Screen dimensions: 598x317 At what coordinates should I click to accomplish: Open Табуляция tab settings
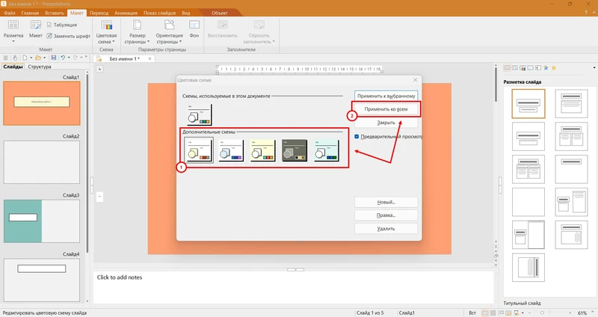pyautogui.click(x=62, y=25)
